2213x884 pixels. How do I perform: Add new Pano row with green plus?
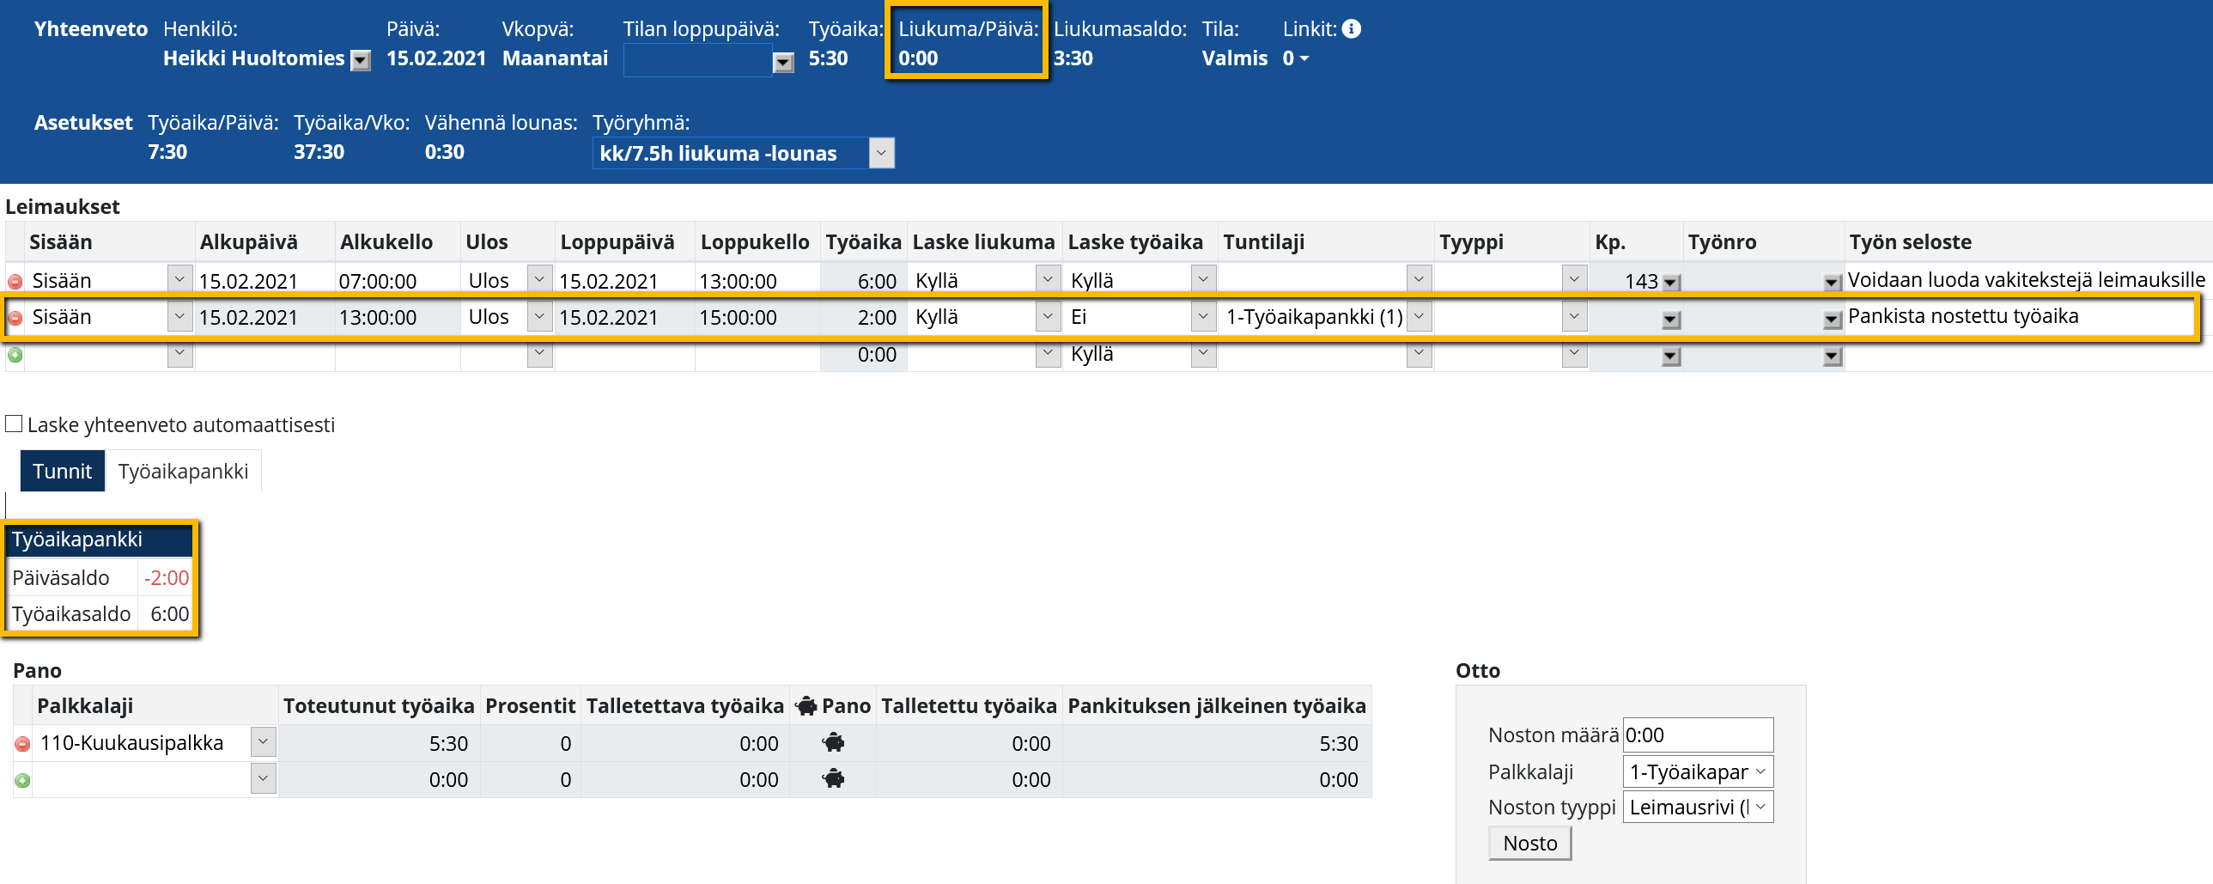[23, 781]
